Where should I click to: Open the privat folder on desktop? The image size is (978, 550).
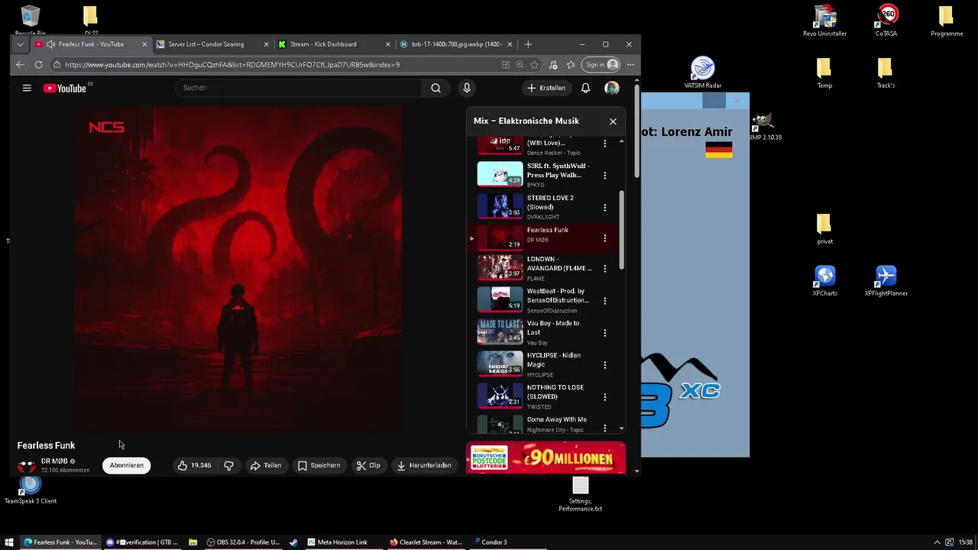coord(824,228)
